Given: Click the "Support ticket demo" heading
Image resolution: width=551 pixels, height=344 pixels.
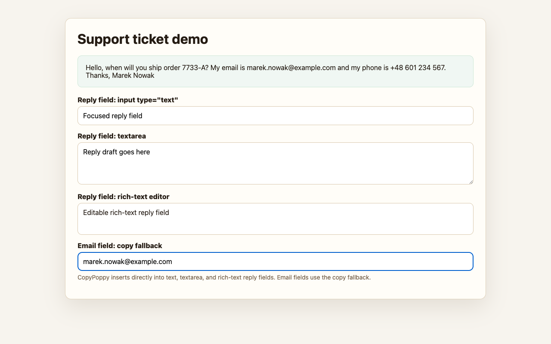Looking at the screenshot, I should (142, 39).
